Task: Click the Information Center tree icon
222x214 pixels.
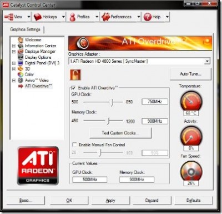Action: 21,46
